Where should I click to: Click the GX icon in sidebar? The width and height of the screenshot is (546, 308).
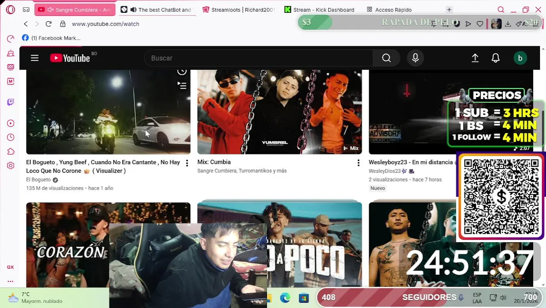pos(10,267)
